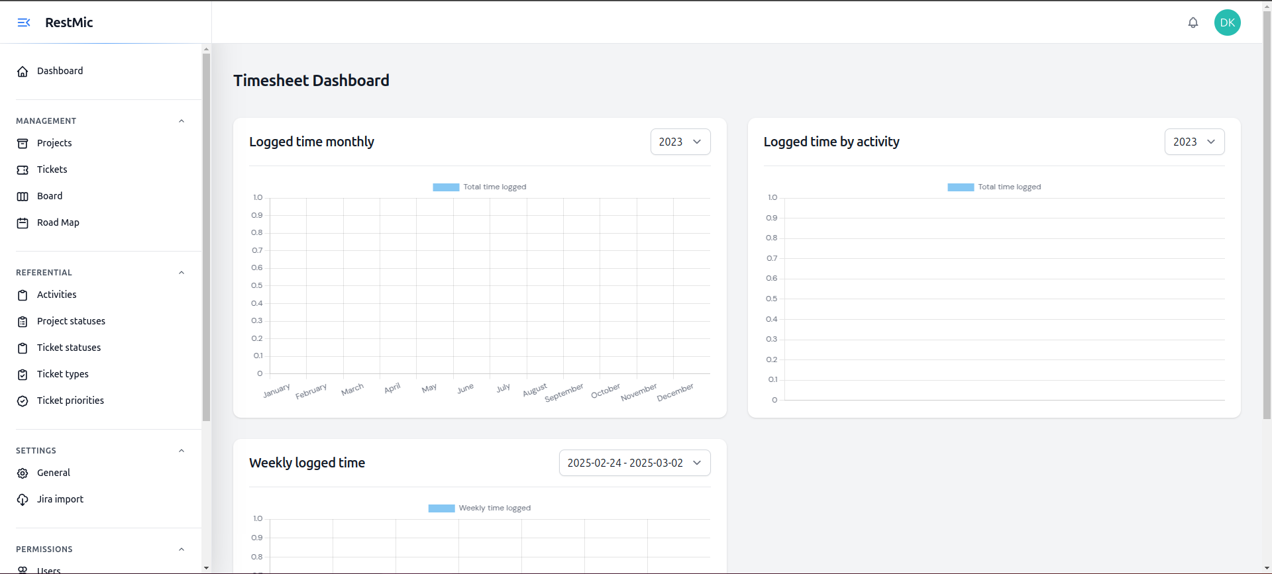Click the sidebar vertical scrollbar
The image size is (1272, 574).
pos(206,238)
